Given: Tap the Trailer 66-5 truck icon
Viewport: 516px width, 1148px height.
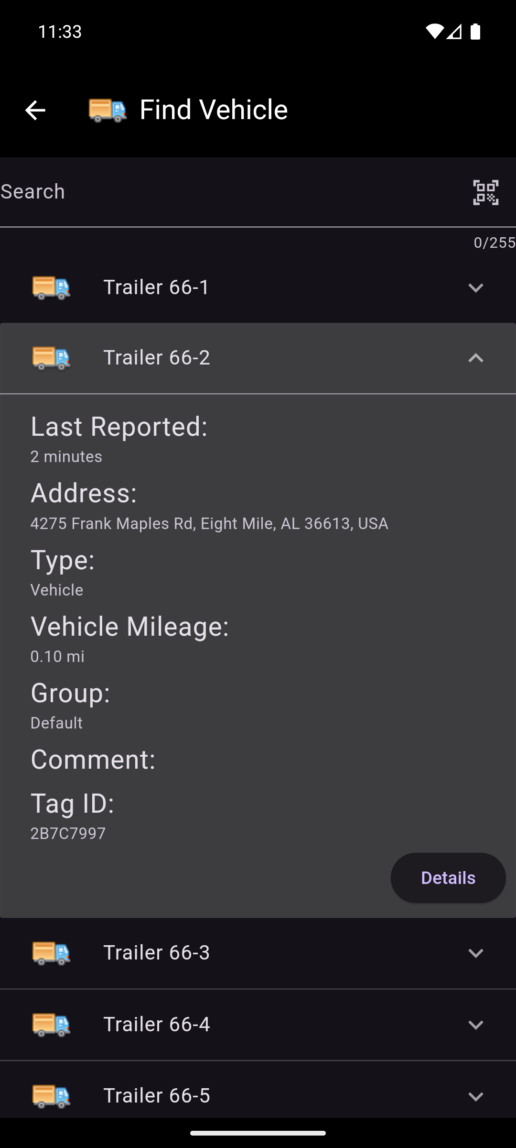Looking at the screenshot, I should coord(51,1095).
